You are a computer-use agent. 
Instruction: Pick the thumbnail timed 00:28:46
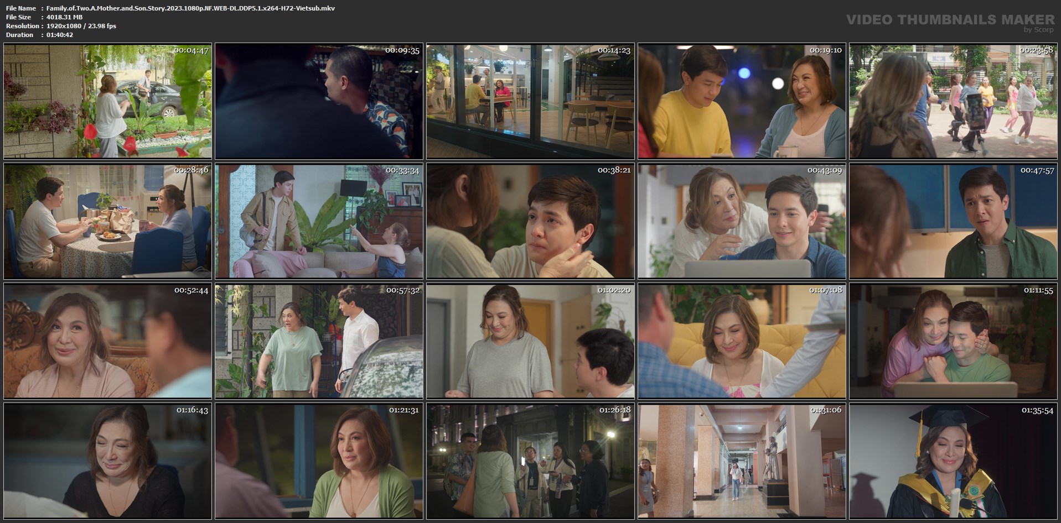107,221
